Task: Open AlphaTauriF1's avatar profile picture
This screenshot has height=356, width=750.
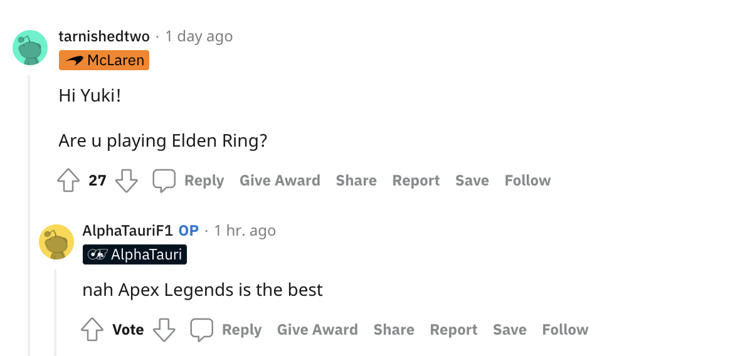Action: pos(56,241)
